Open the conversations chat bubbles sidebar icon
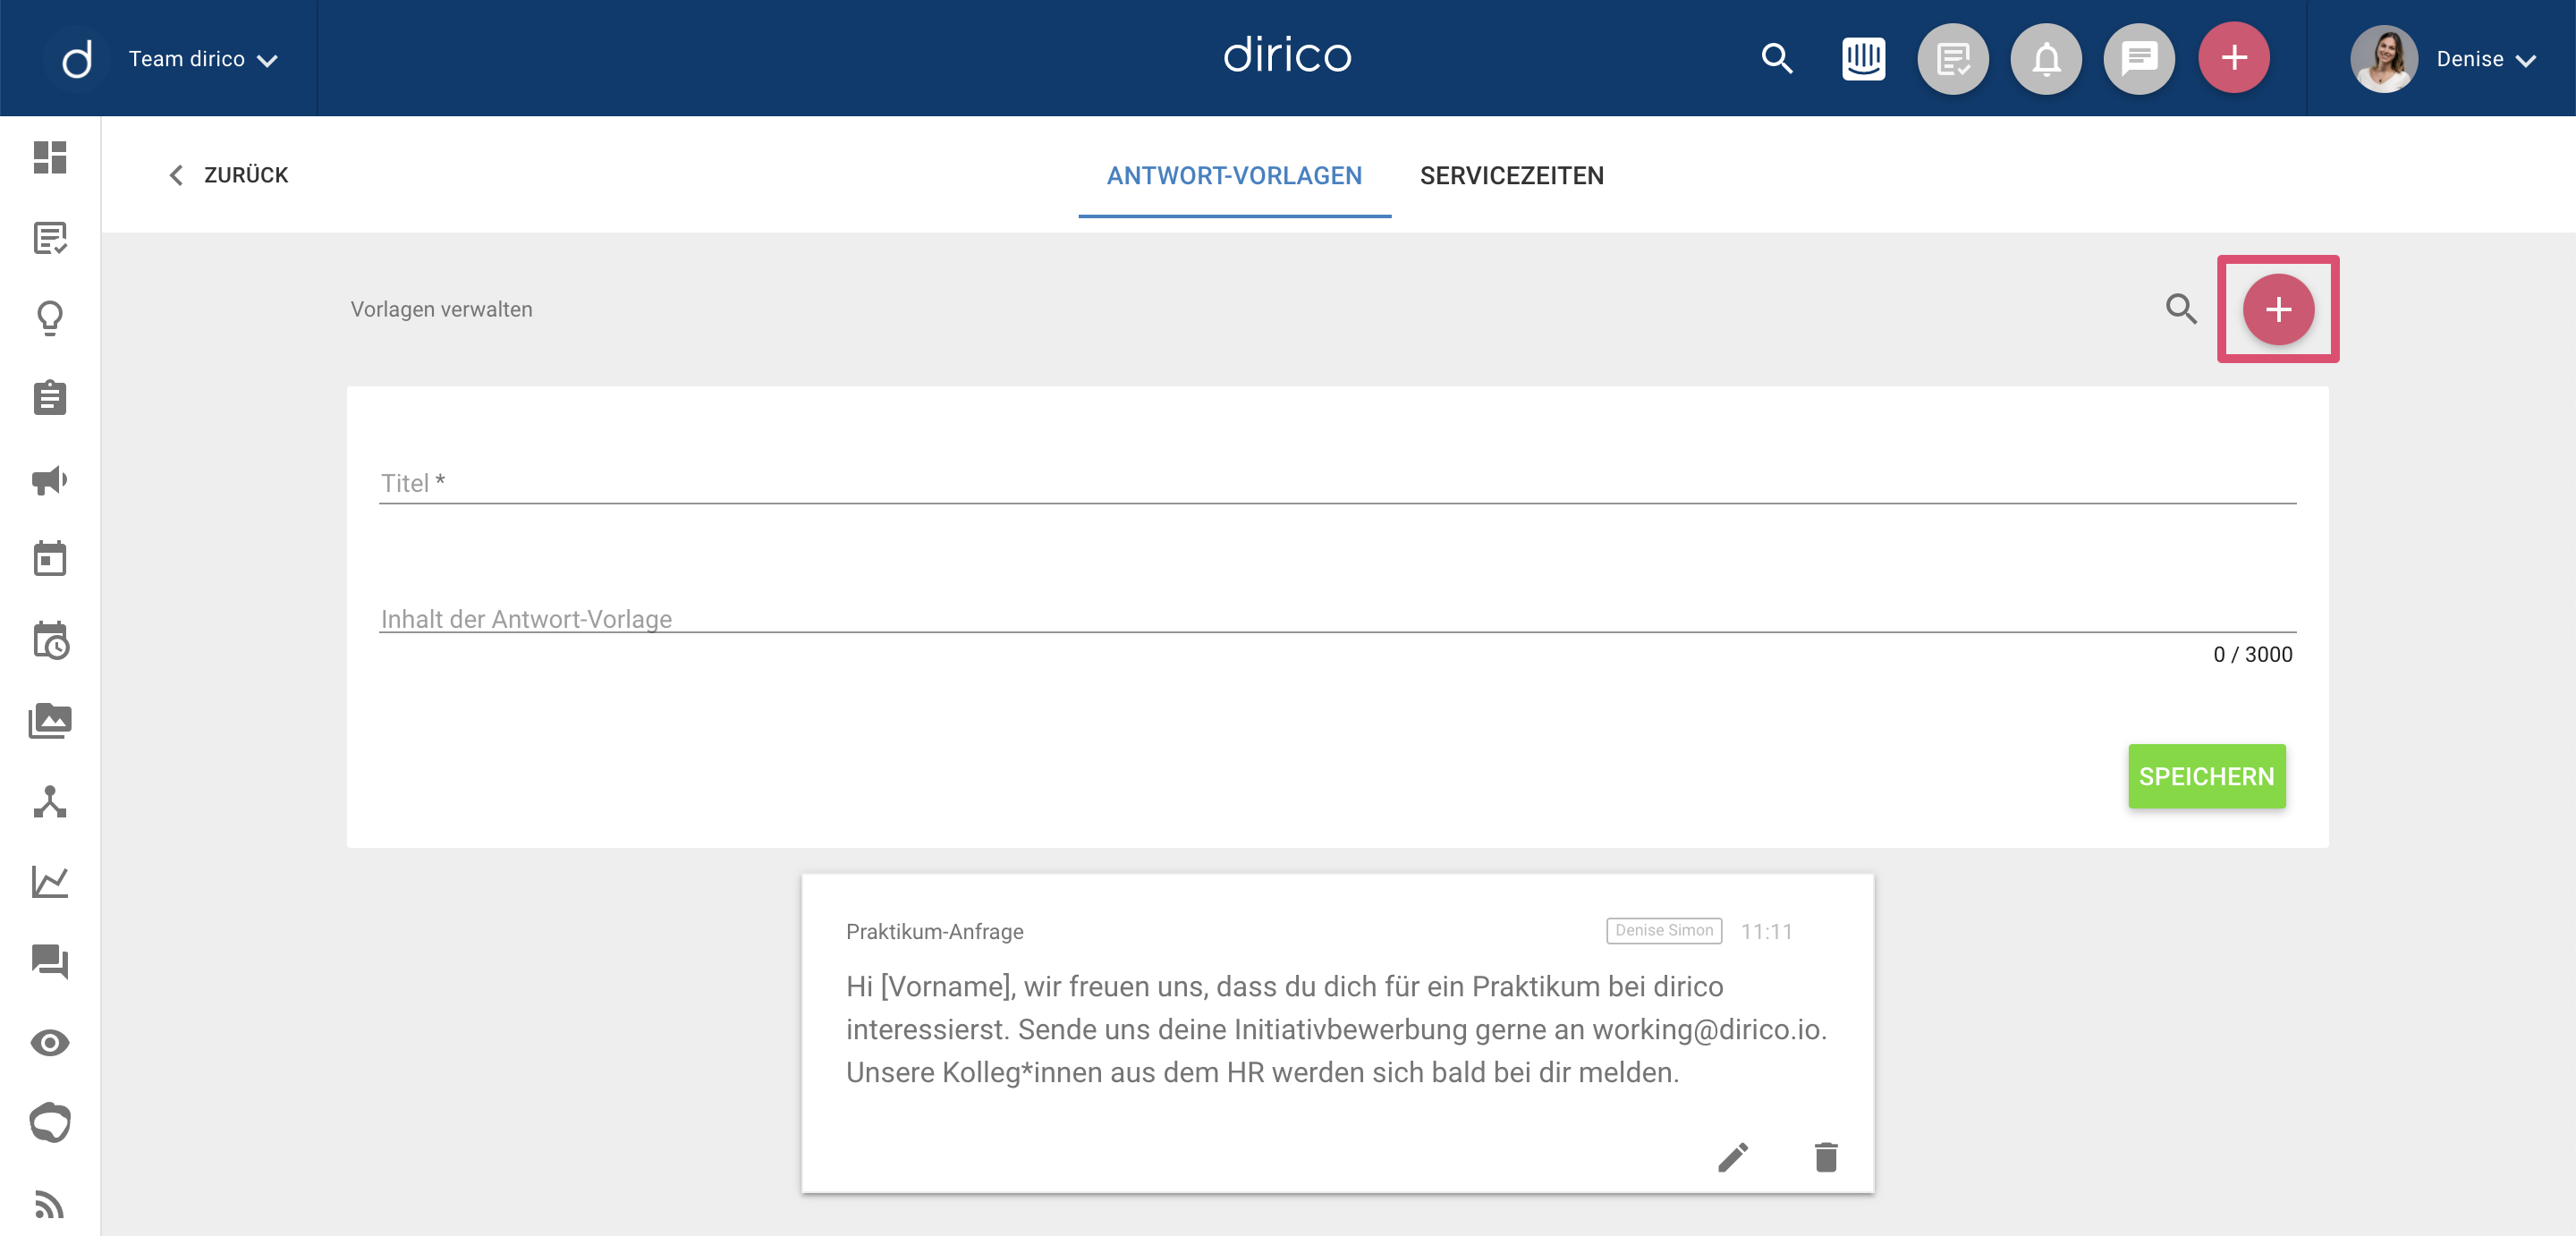 point(50,962)
